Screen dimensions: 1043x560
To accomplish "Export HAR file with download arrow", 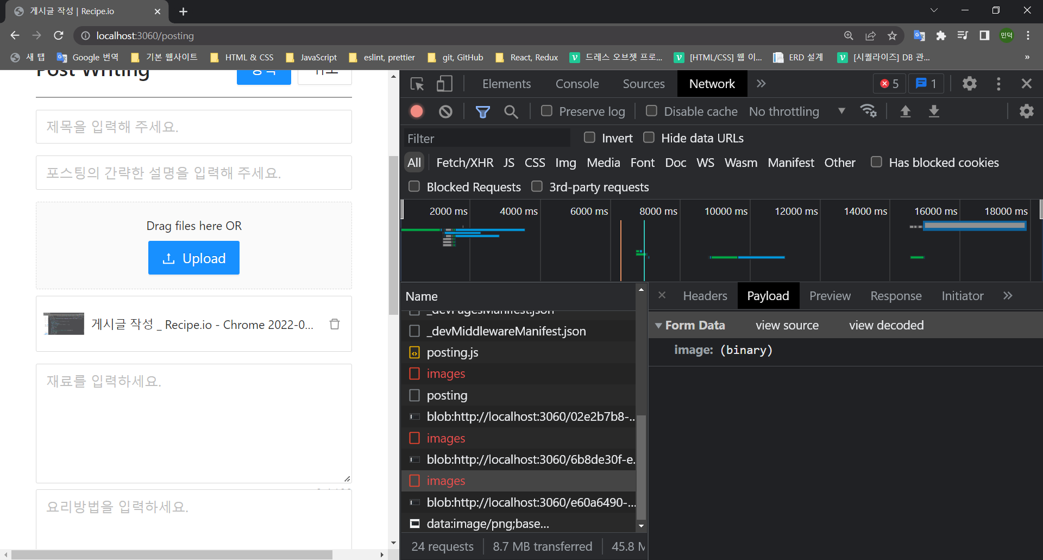I will click(934, 111).
